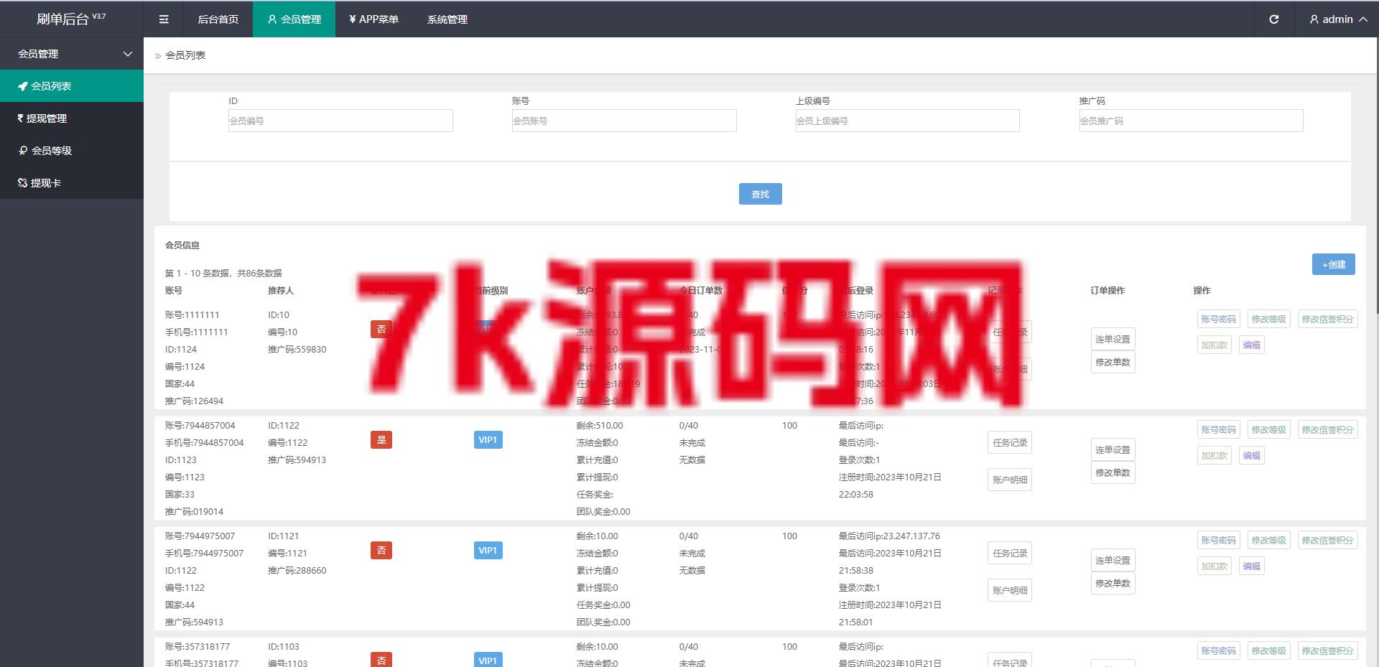Click 加扣款 for account 1111111
The width and height of the screenshot is (1379, 667).
pos(1215,345)
